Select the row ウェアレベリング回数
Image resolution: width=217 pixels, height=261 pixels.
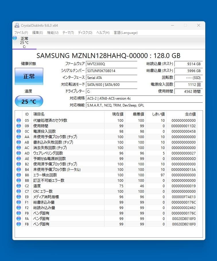(x=106, y=153)
